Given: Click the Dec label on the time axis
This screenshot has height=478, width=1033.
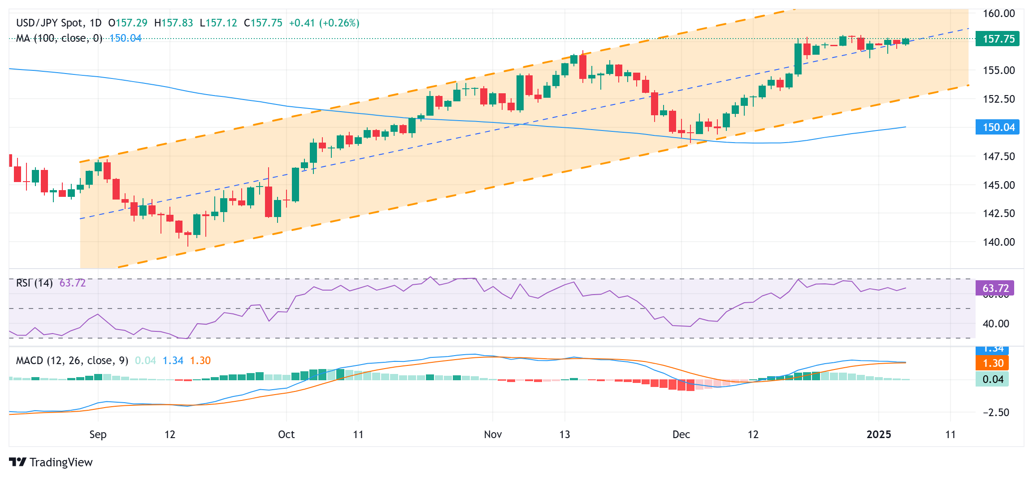Looking at the screenshot, I should [x=681, y=435].
